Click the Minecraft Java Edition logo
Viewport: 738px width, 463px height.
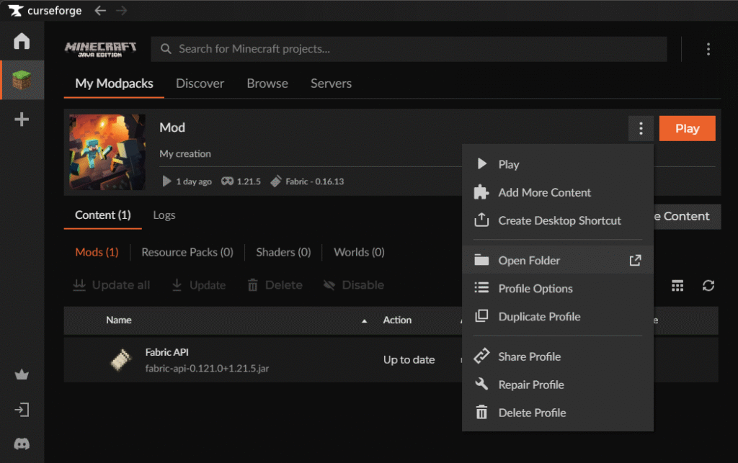100,49
